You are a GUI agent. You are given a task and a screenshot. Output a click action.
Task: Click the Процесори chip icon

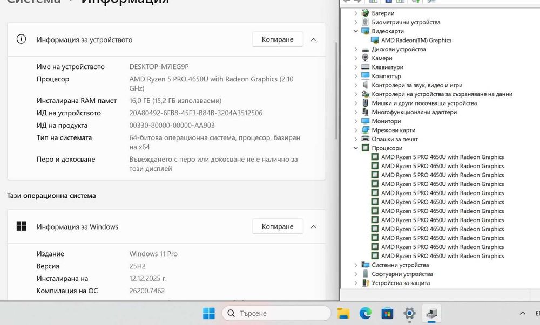365,148
